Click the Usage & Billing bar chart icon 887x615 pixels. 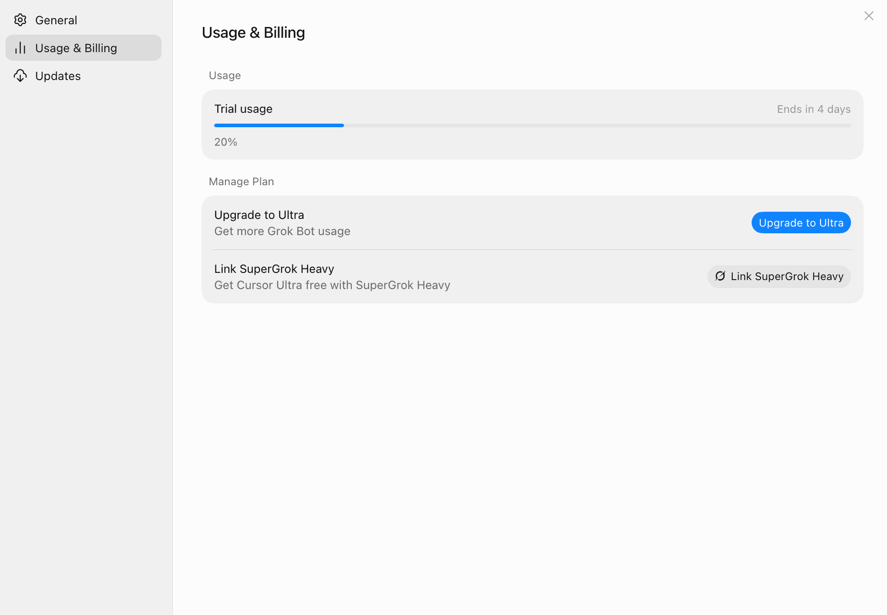[20, 48]
